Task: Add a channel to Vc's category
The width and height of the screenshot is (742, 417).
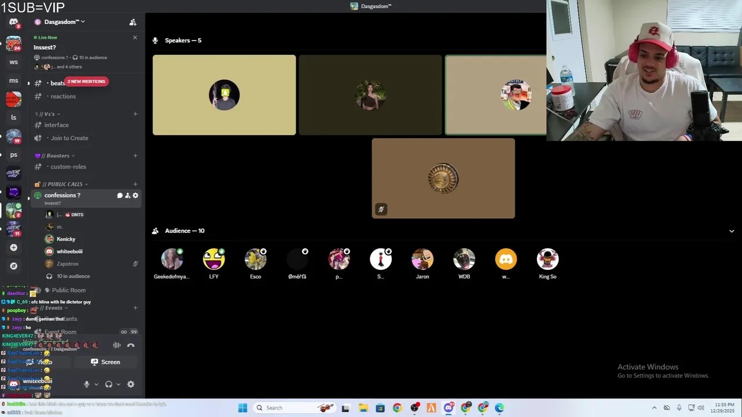Action: [135, 114]
